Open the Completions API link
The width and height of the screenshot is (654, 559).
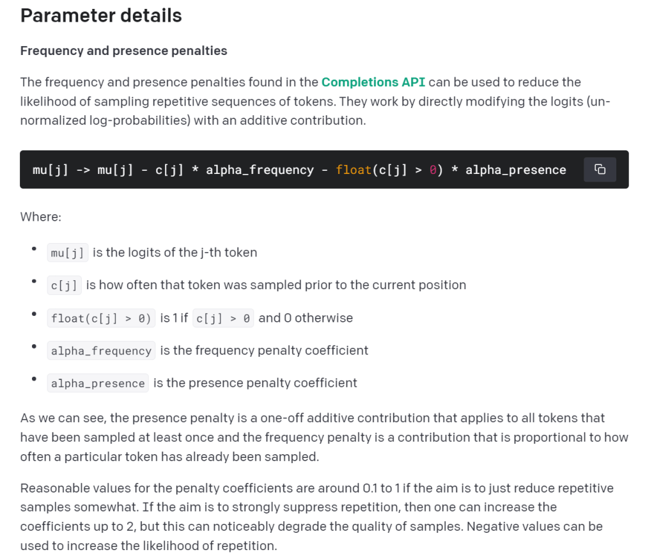pyautogui.click(x=373, y=82)
